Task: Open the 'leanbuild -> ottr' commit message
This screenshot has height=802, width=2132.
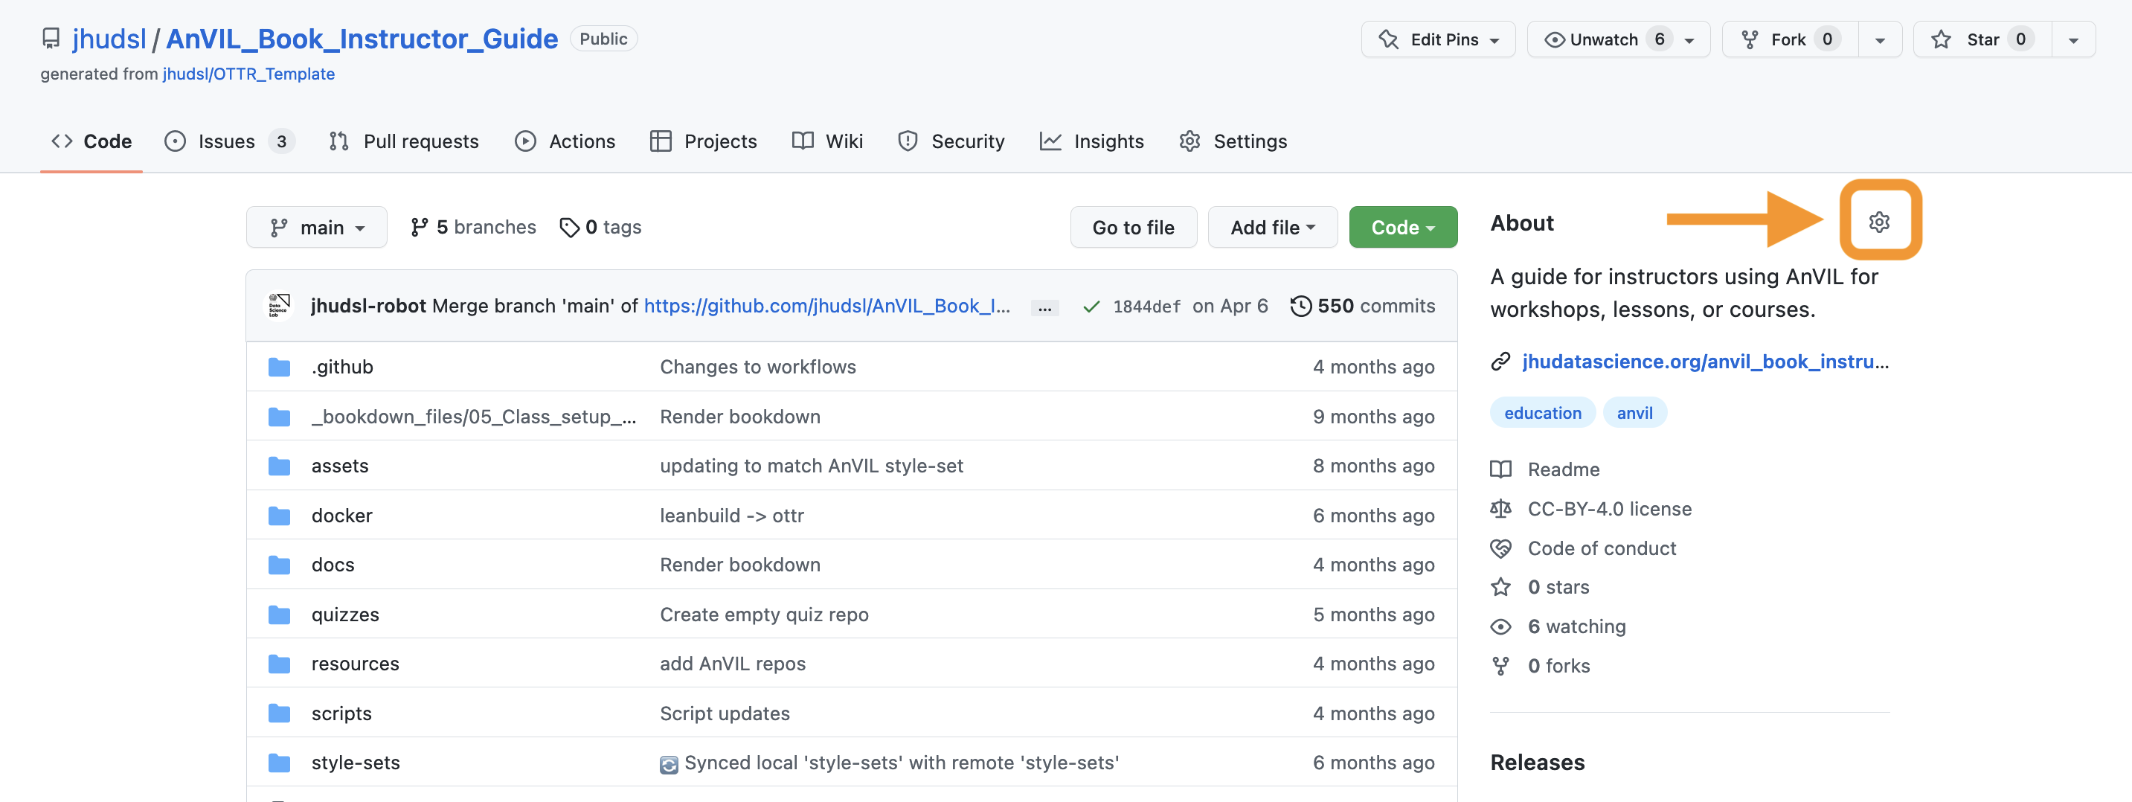Action: pyautogui.click(x=732, y=516)
